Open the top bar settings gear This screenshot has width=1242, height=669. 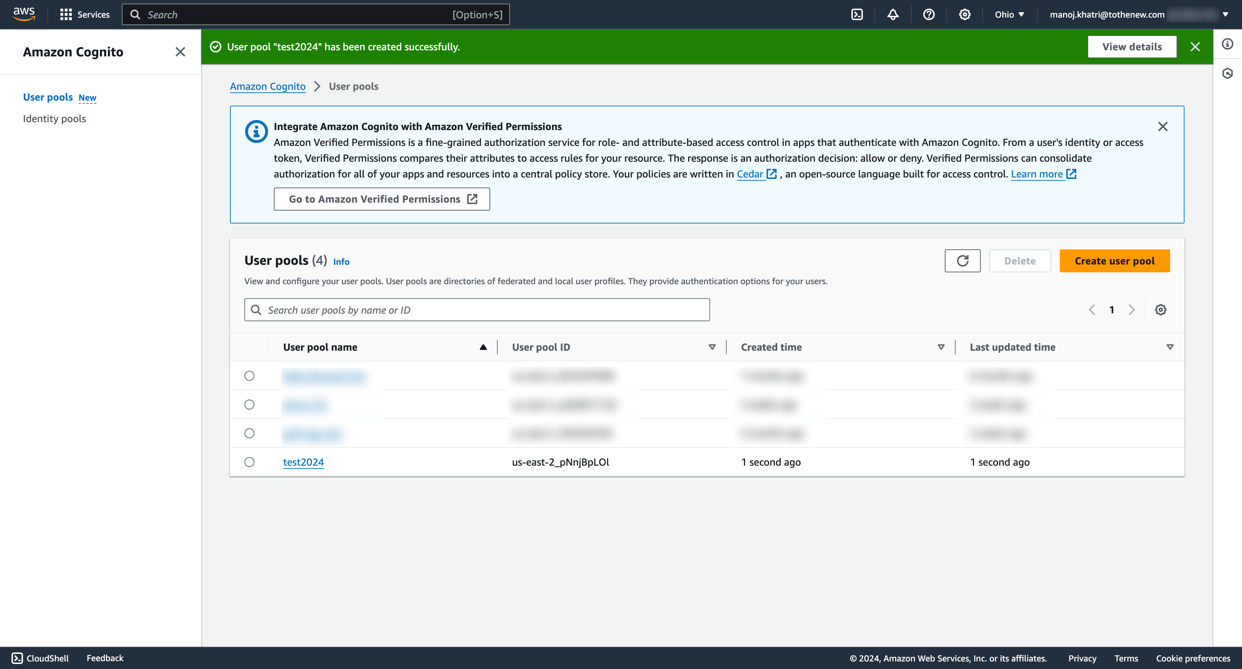(x=964, y=14)
